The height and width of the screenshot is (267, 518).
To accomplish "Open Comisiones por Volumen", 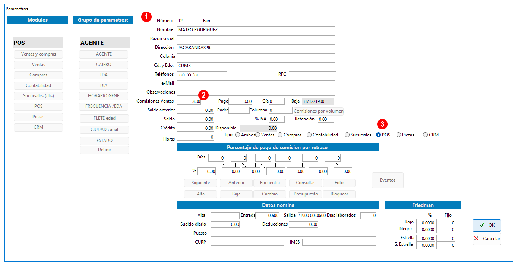I will [x=318, y=111].
